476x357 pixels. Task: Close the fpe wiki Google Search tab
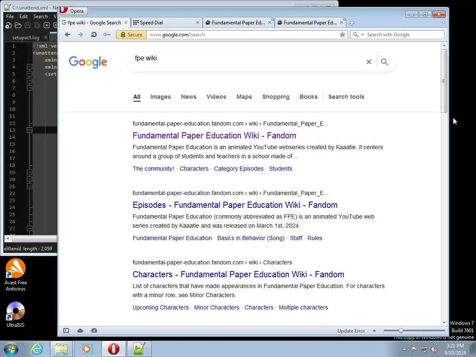coord(126,22)
